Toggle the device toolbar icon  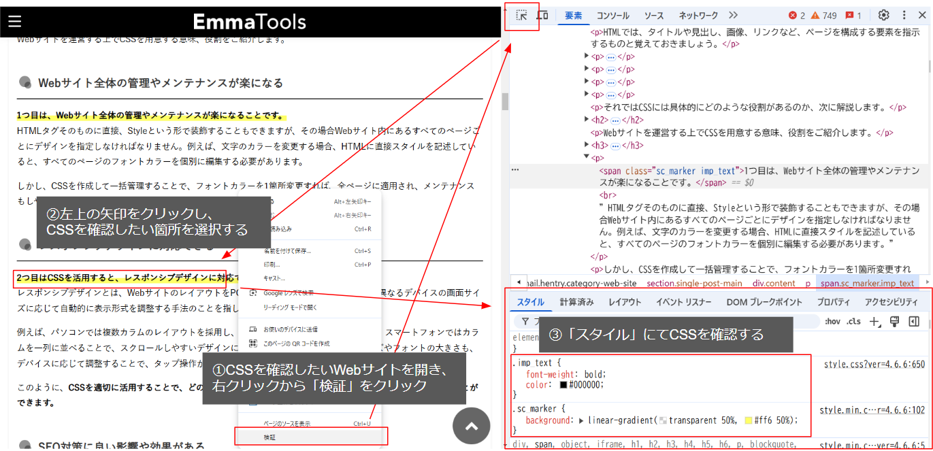pyautogui.click(x=542, y=14)
